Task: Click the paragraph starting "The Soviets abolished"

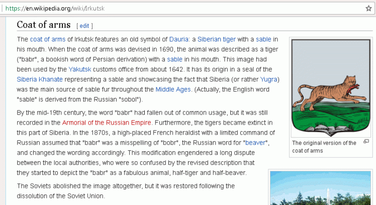Action: [x=126, y=191]
